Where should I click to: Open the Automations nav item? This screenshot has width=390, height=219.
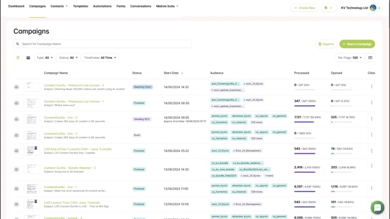point(102,6)
